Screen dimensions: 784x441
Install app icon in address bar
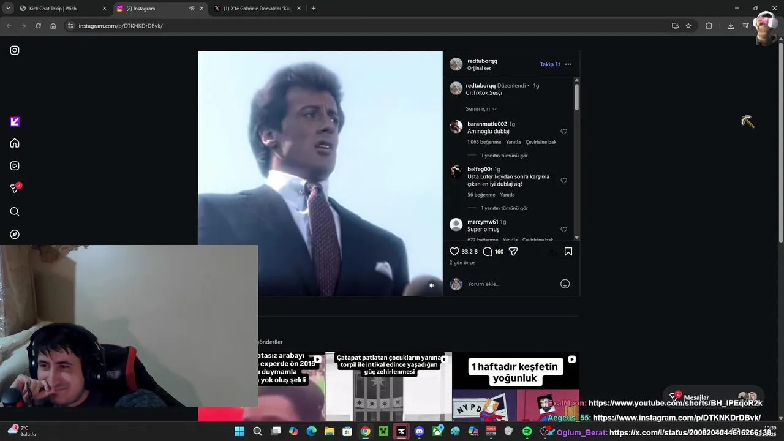point(675,26)
